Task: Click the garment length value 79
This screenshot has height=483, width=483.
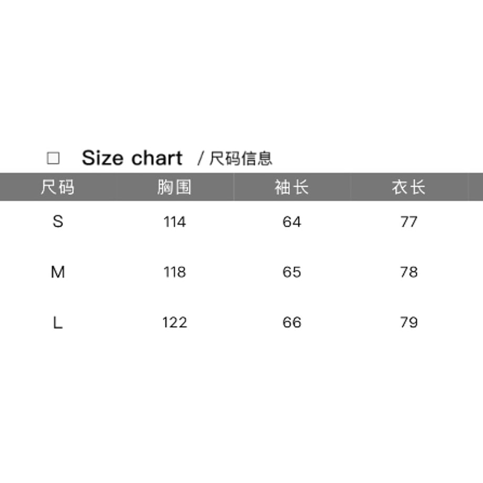Action: [409, 322]
